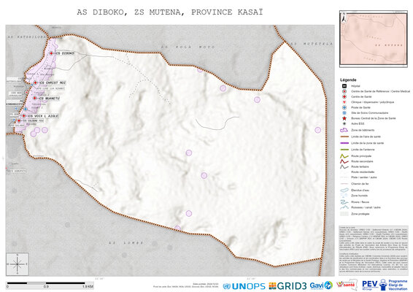Screen dimensions: 413x292
Task: Click the Centre de Santé de Référence legend icon
Action: (x=344, y=91)
